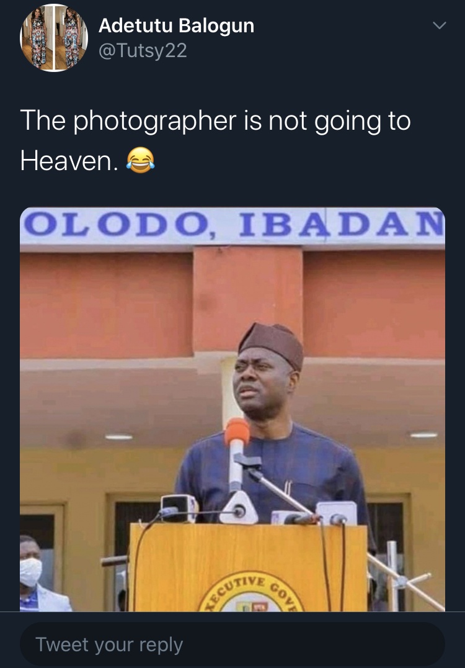Open the tweet options chevron
465x668 pixels.
click(440, 25)
